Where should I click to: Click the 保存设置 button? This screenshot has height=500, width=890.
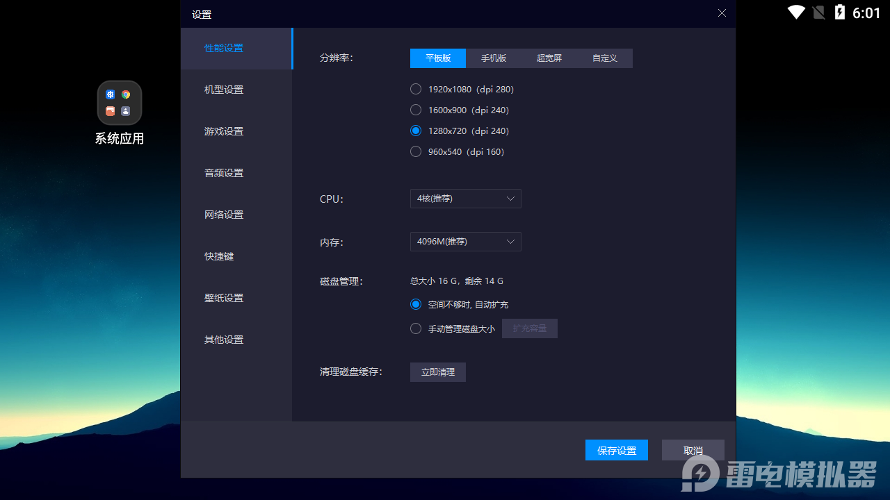617,450
